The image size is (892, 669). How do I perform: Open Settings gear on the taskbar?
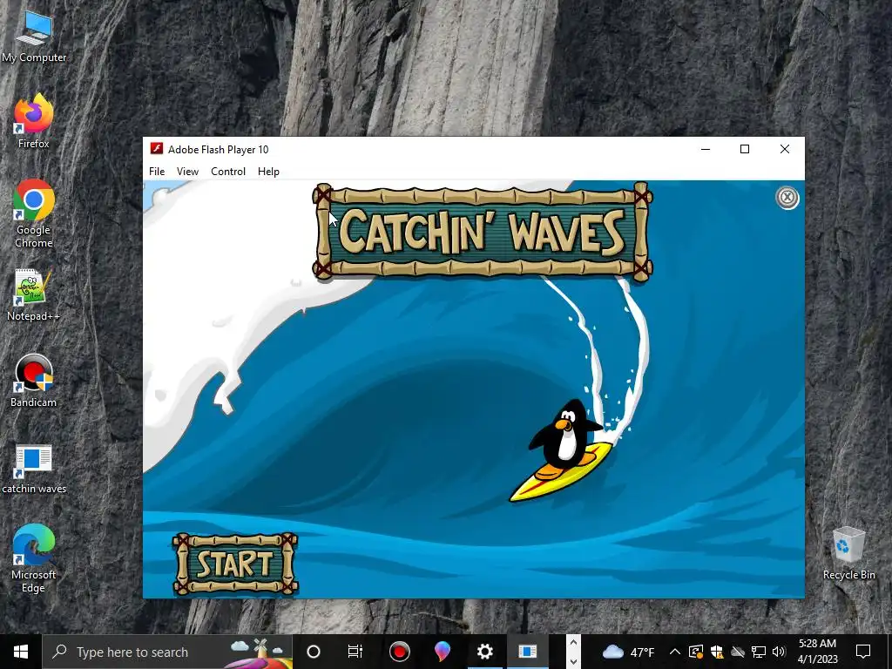pos(484,652)
